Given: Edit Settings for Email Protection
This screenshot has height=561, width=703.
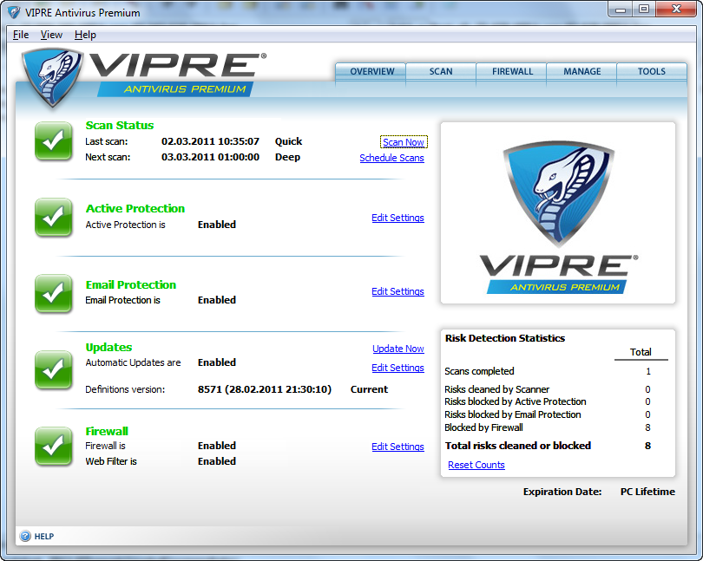Looking at the screenshot, I should tap(397, 291).
